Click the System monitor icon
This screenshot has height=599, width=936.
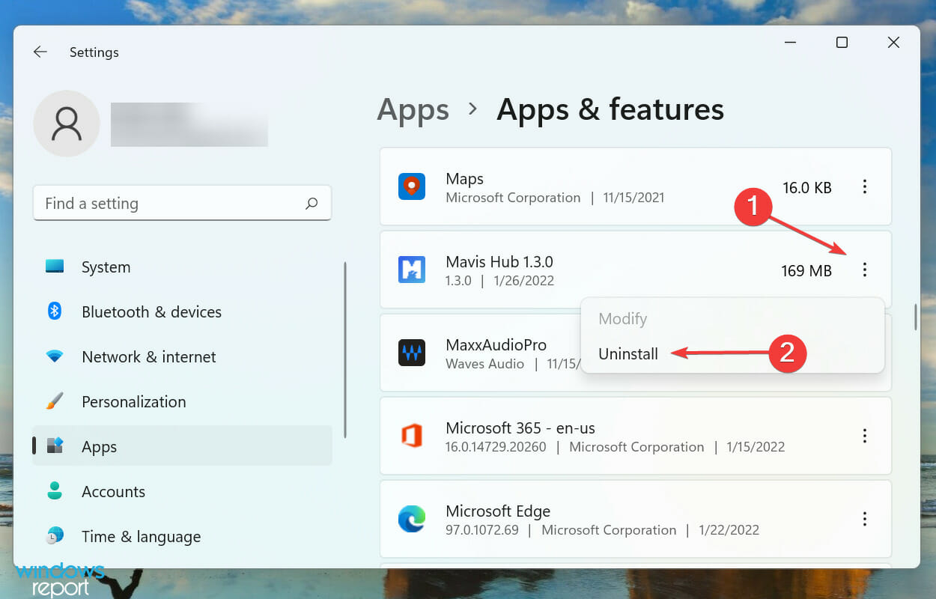[55, 267]
